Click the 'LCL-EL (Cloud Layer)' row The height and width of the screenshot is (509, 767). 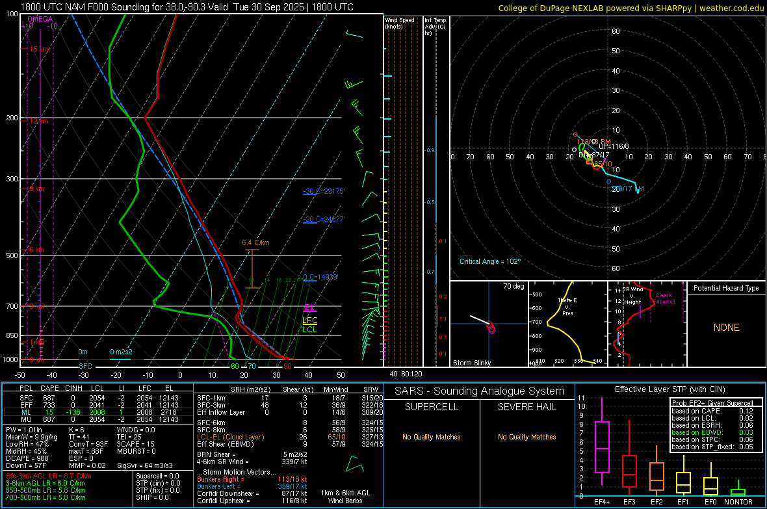click(x=290, y=437)
